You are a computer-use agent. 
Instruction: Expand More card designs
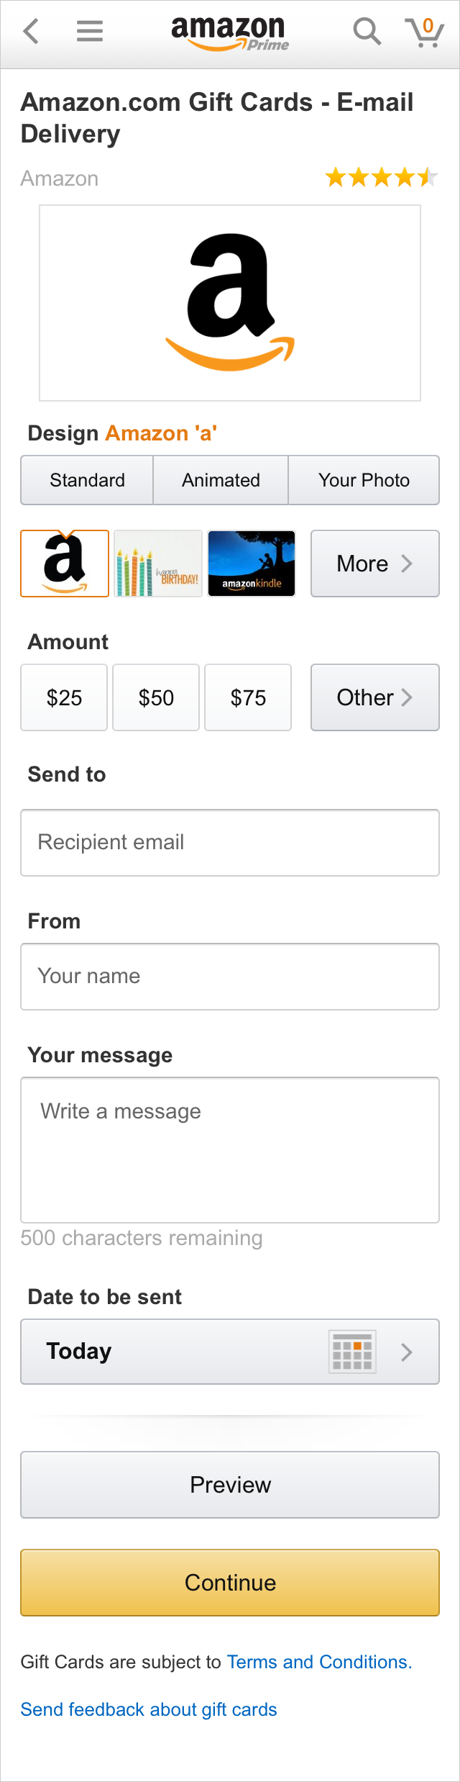pyautogui.click(x=374, y=564)
